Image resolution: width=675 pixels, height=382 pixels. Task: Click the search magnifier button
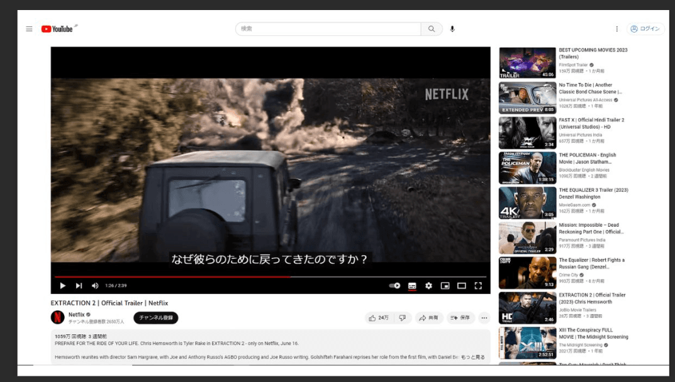coord(432,29)
